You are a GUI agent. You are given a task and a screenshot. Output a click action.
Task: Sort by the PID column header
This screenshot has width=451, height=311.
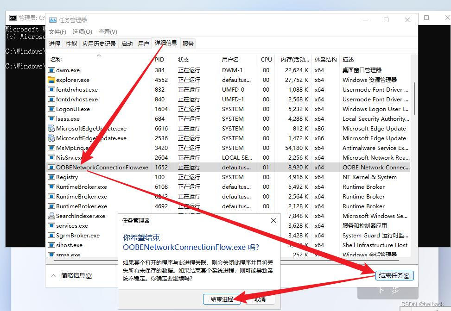(x=163, y=59)
